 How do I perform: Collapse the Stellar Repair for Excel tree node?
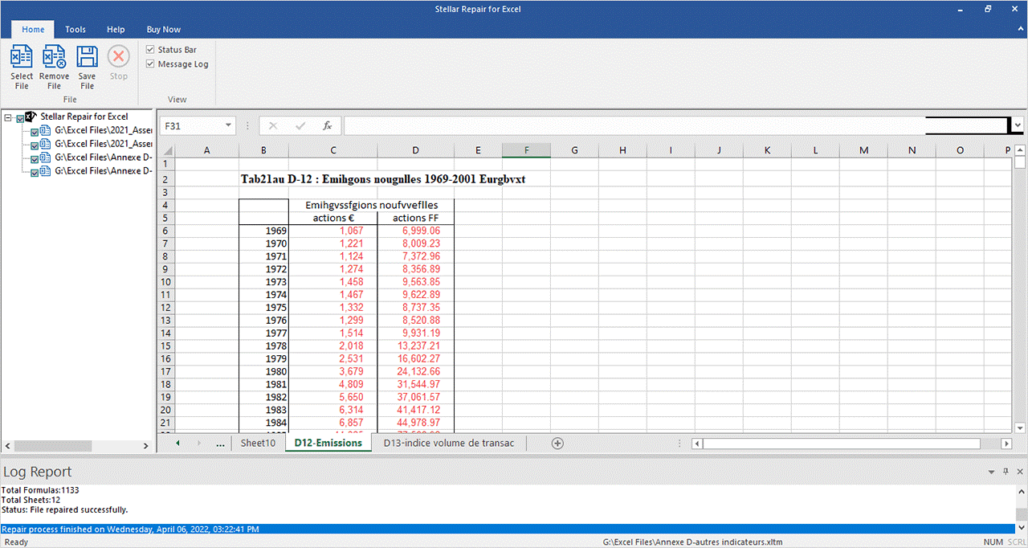tap(8, 117)
